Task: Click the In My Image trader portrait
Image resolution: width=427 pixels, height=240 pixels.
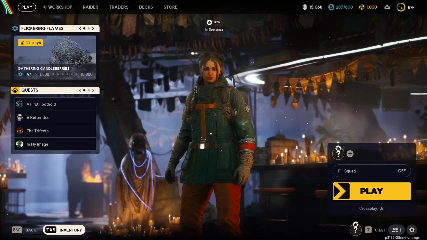Action: (20, 144)
